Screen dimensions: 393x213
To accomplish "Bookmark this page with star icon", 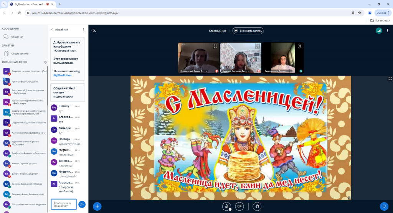I will 360,13.
